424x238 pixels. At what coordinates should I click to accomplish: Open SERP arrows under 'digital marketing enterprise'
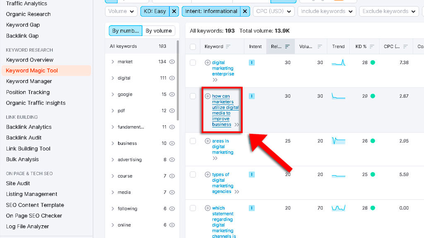[215, 80]
